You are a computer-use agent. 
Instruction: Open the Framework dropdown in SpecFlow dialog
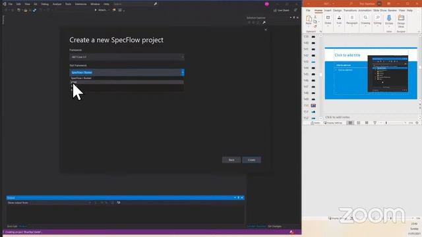click(x=127, y=57)
